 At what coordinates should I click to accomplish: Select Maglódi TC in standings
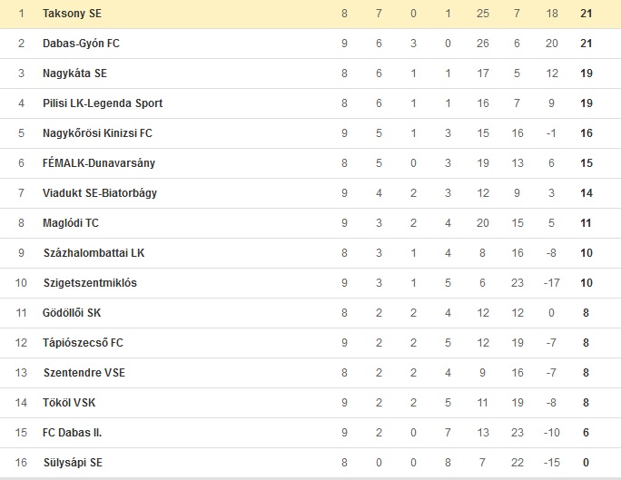pos(71,223)
